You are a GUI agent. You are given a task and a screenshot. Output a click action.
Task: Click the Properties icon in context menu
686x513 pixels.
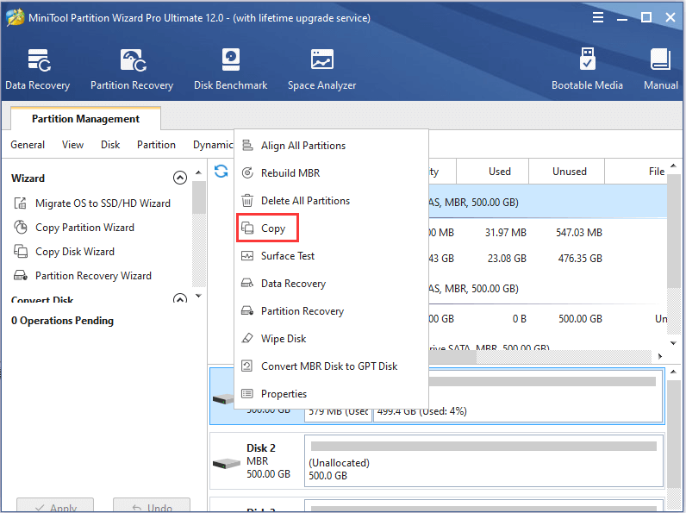coord(247,393)
